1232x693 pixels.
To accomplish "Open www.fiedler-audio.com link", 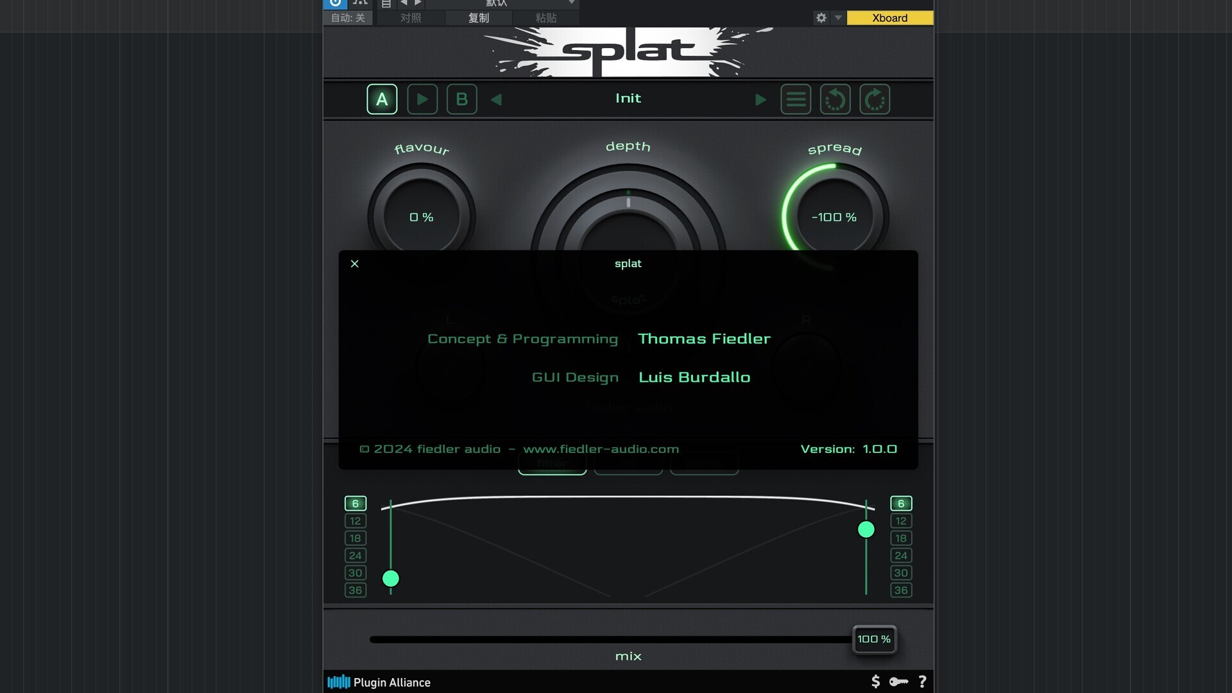I will (x=601, y=449).
